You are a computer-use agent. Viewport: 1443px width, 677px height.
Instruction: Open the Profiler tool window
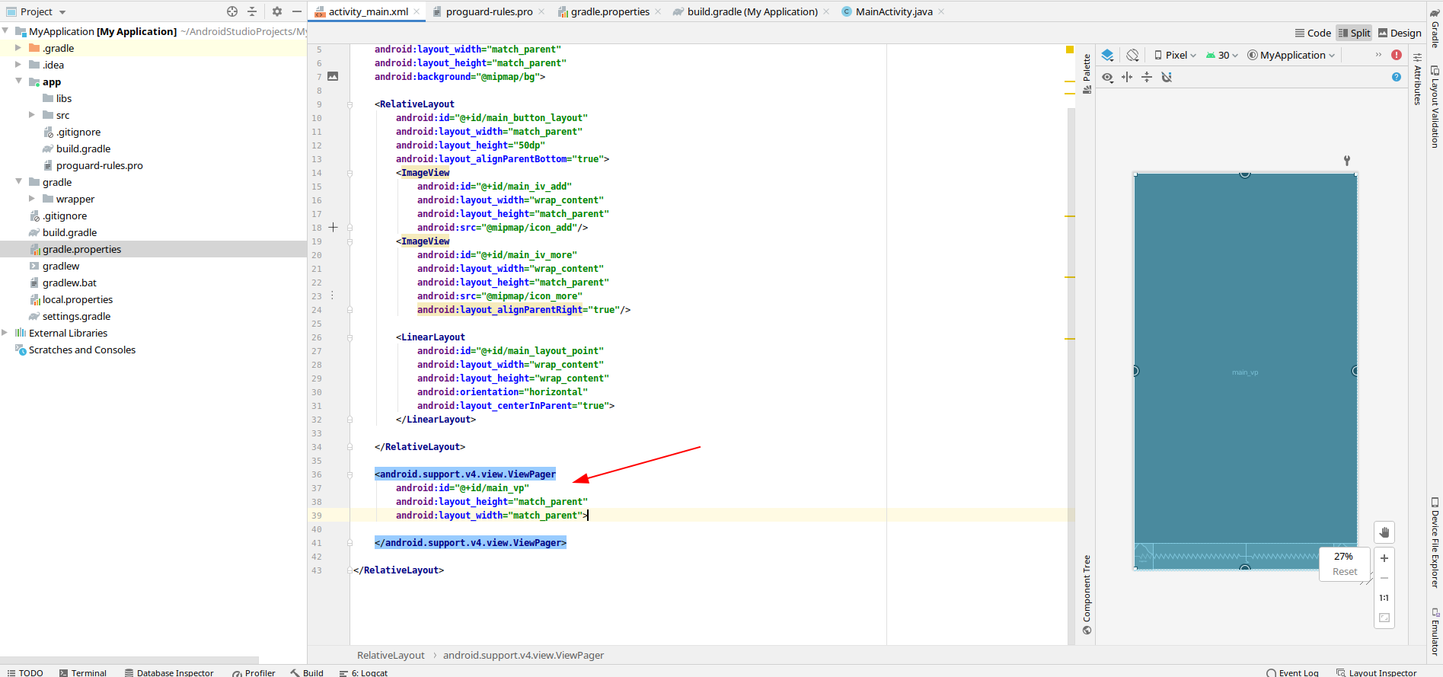[254, 672]
